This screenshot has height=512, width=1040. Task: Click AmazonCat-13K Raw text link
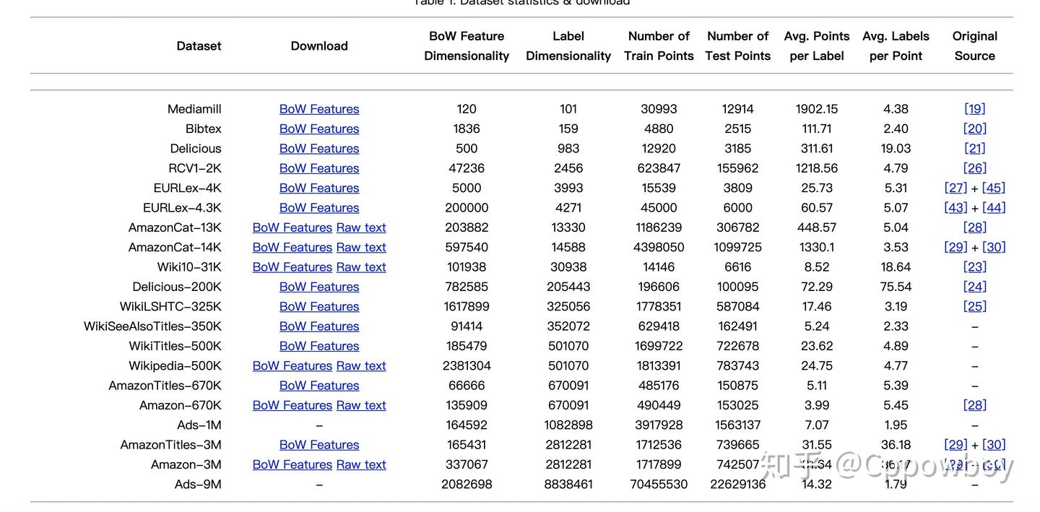(x=361, y=227)
